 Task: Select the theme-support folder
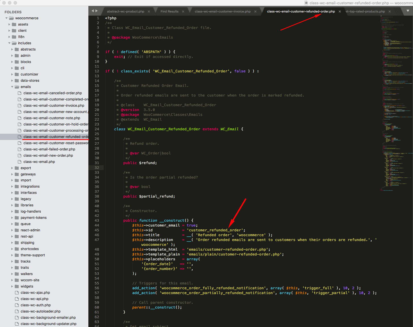coord(33,255)
